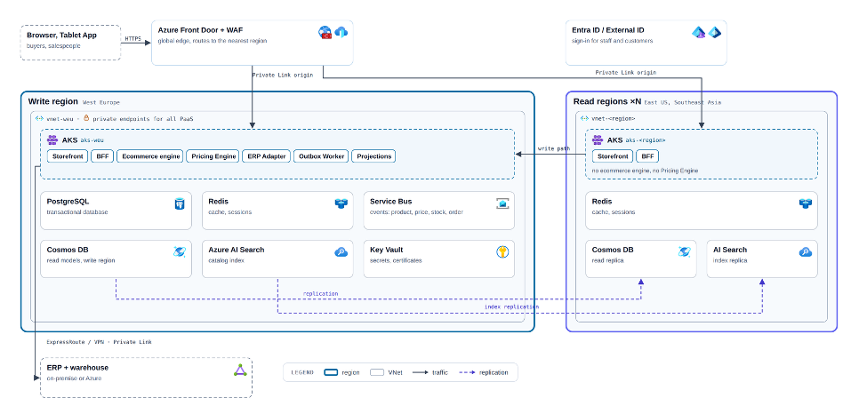Click the Cosmos DB read replica icon
Viewport: 859px width, 414px height.
pos(684,252)
